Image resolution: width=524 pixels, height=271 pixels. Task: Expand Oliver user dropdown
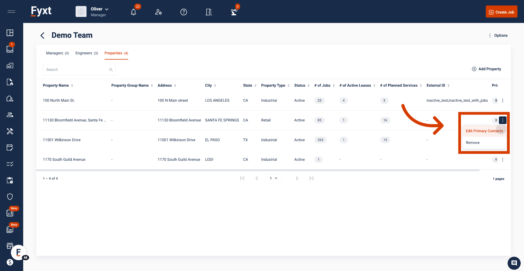(x=107, y=9)
